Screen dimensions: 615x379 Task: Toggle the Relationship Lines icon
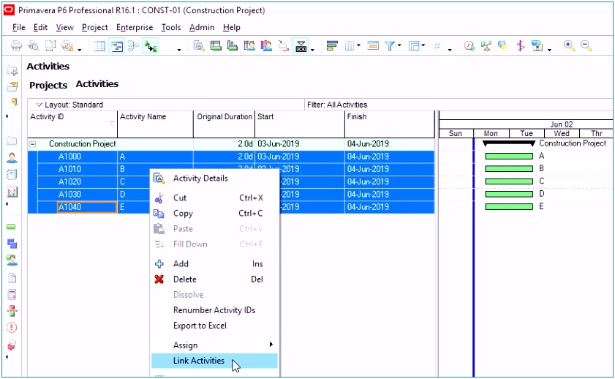click(x=151, y=46)
